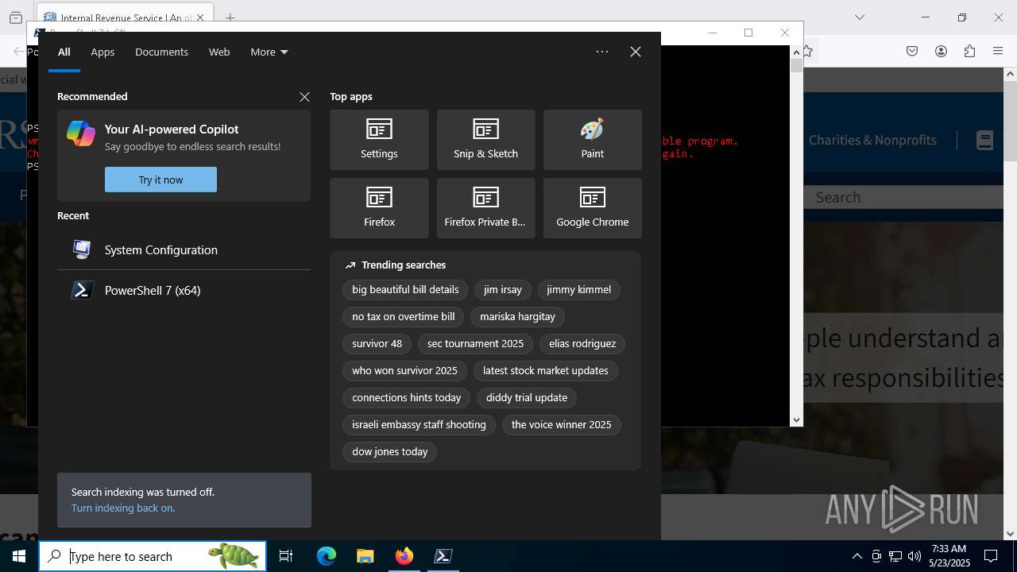The height and width of the screenshot is (572, 1017).
Task: Open Firefox extensions puzzle icon
Action: pos(969,51)
